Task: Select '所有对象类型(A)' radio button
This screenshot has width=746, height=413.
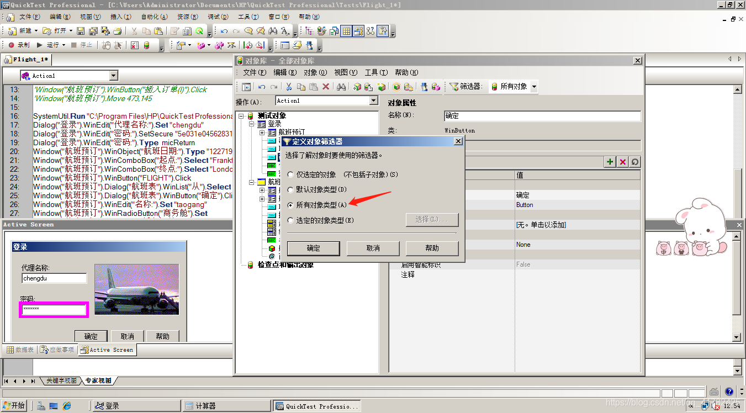Action: click(x=291, y=205)
